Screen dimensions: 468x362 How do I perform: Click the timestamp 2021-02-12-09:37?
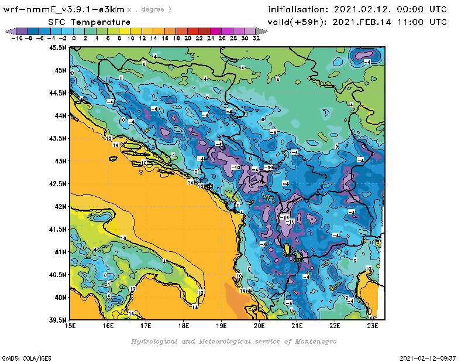(x=428, y=358)
